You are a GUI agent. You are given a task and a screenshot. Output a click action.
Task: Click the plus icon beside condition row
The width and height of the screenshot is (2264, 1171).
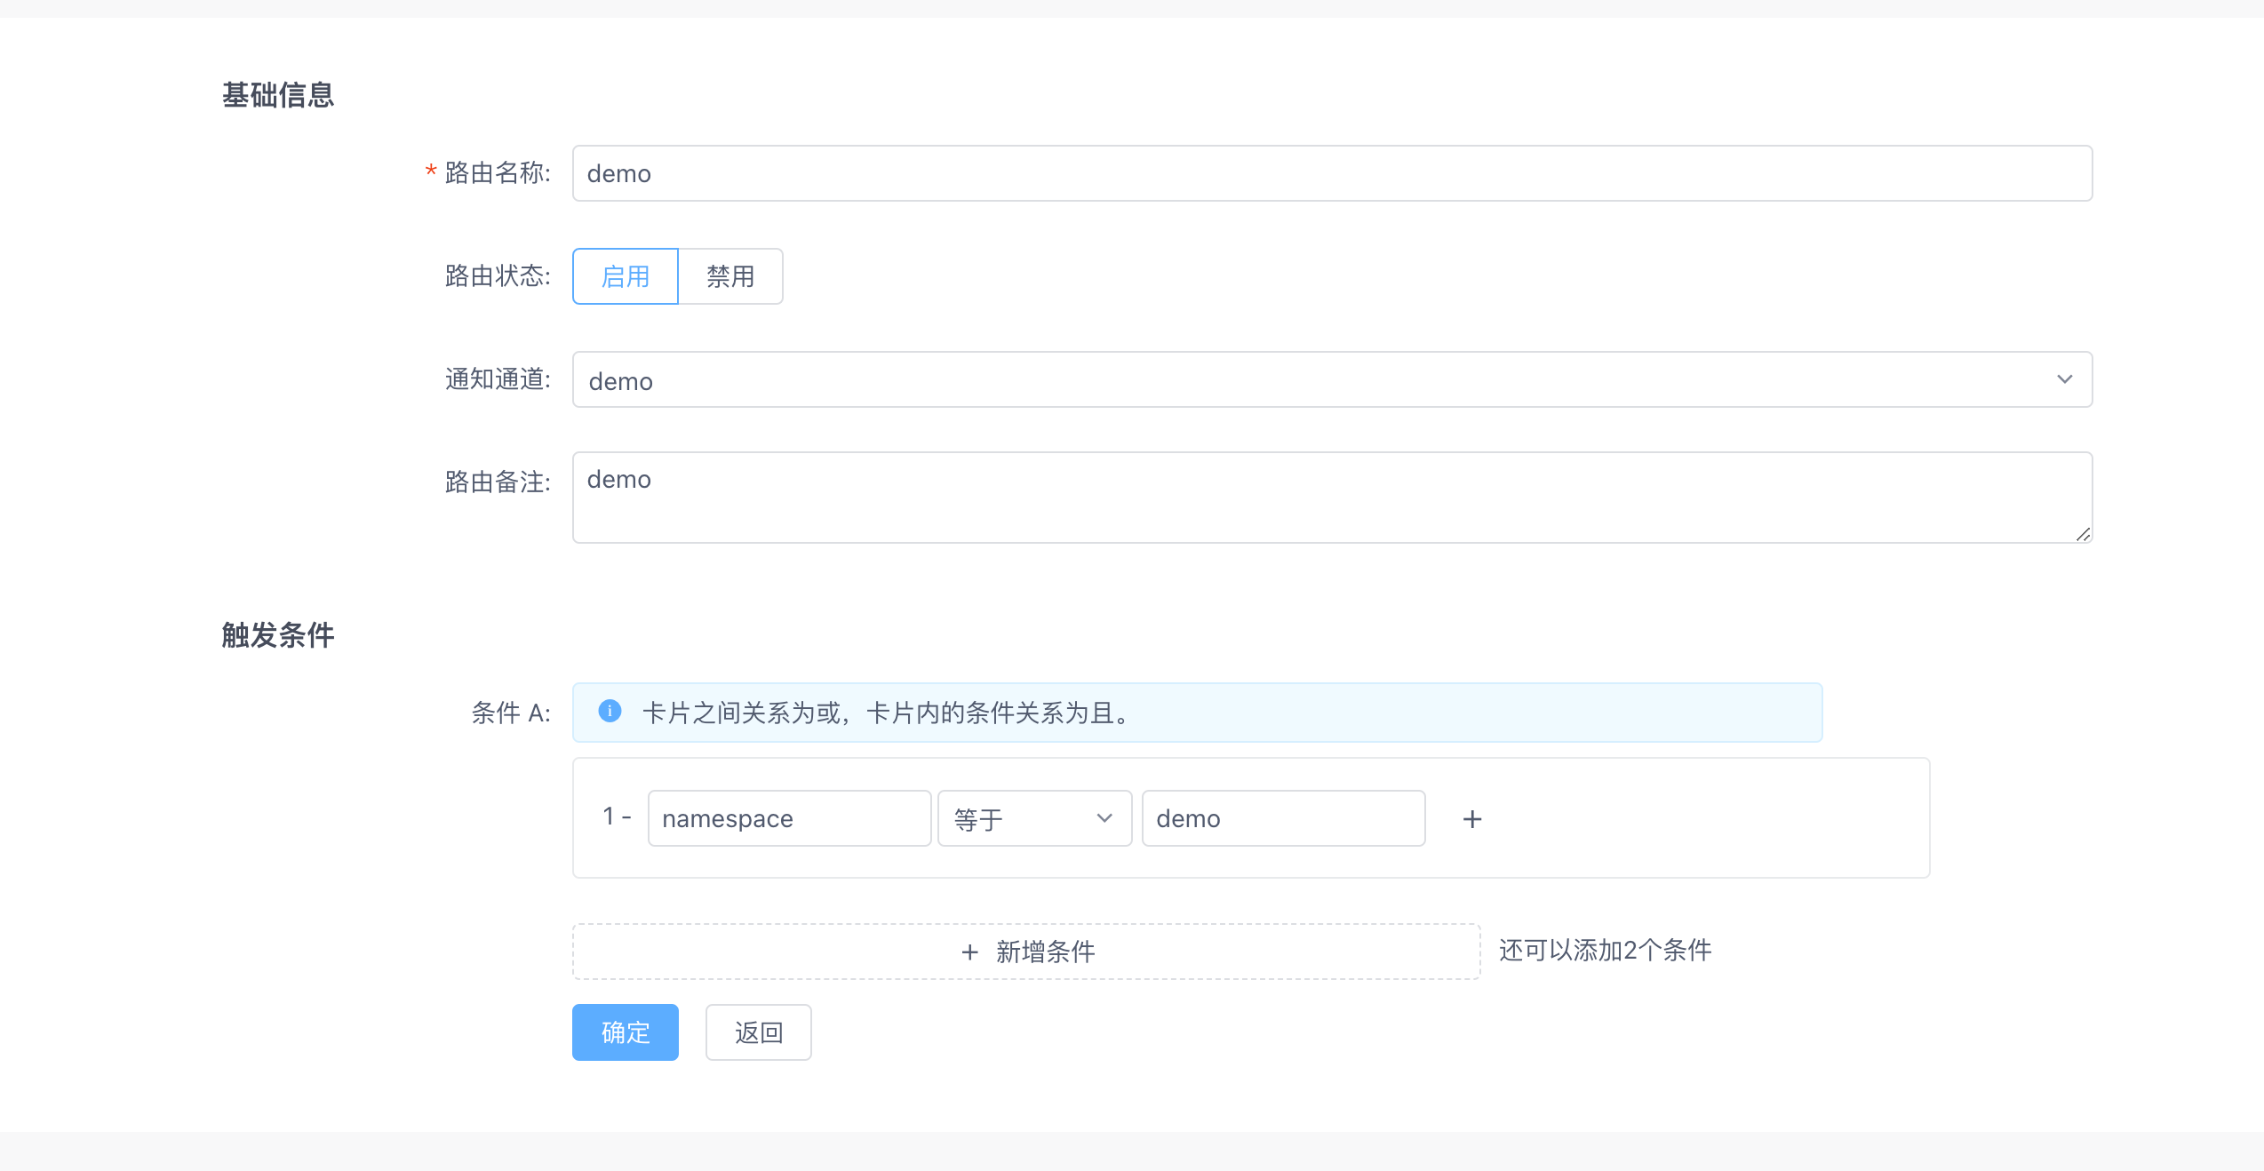[x=1471, y=818]
